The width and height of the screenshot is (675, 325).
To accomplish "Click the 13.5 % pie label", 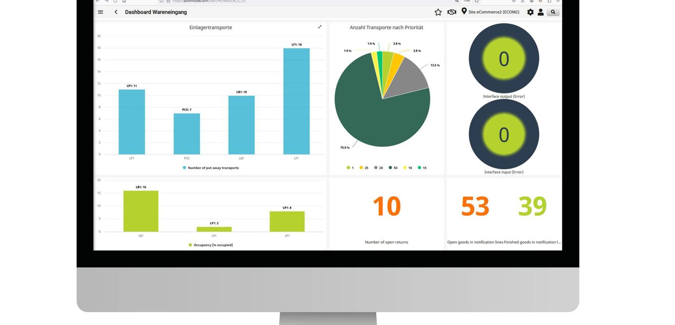I will 435,65.
